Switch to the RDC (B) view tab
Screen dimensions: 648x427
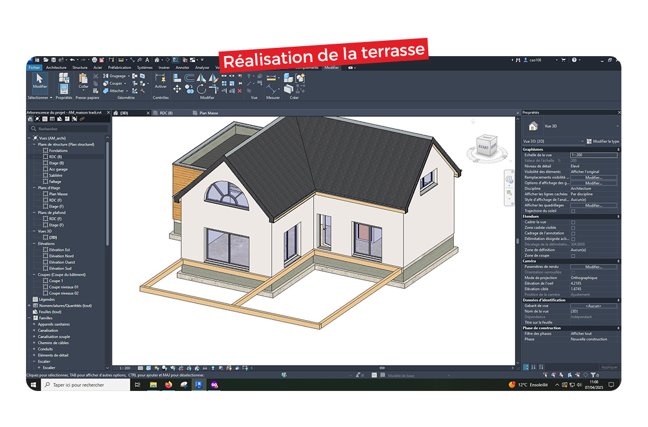click(167, 113)
